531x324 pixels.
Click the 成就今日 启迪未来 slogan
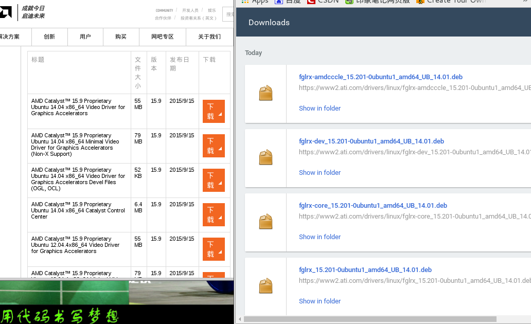coord(33,12)
